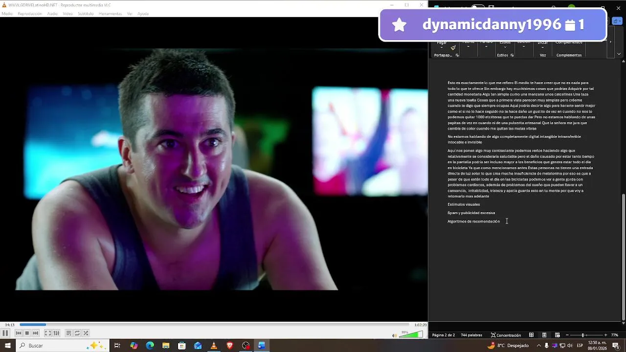Jump to previous media in VLC
Screen dimensions: 626x352
(19, 333)
